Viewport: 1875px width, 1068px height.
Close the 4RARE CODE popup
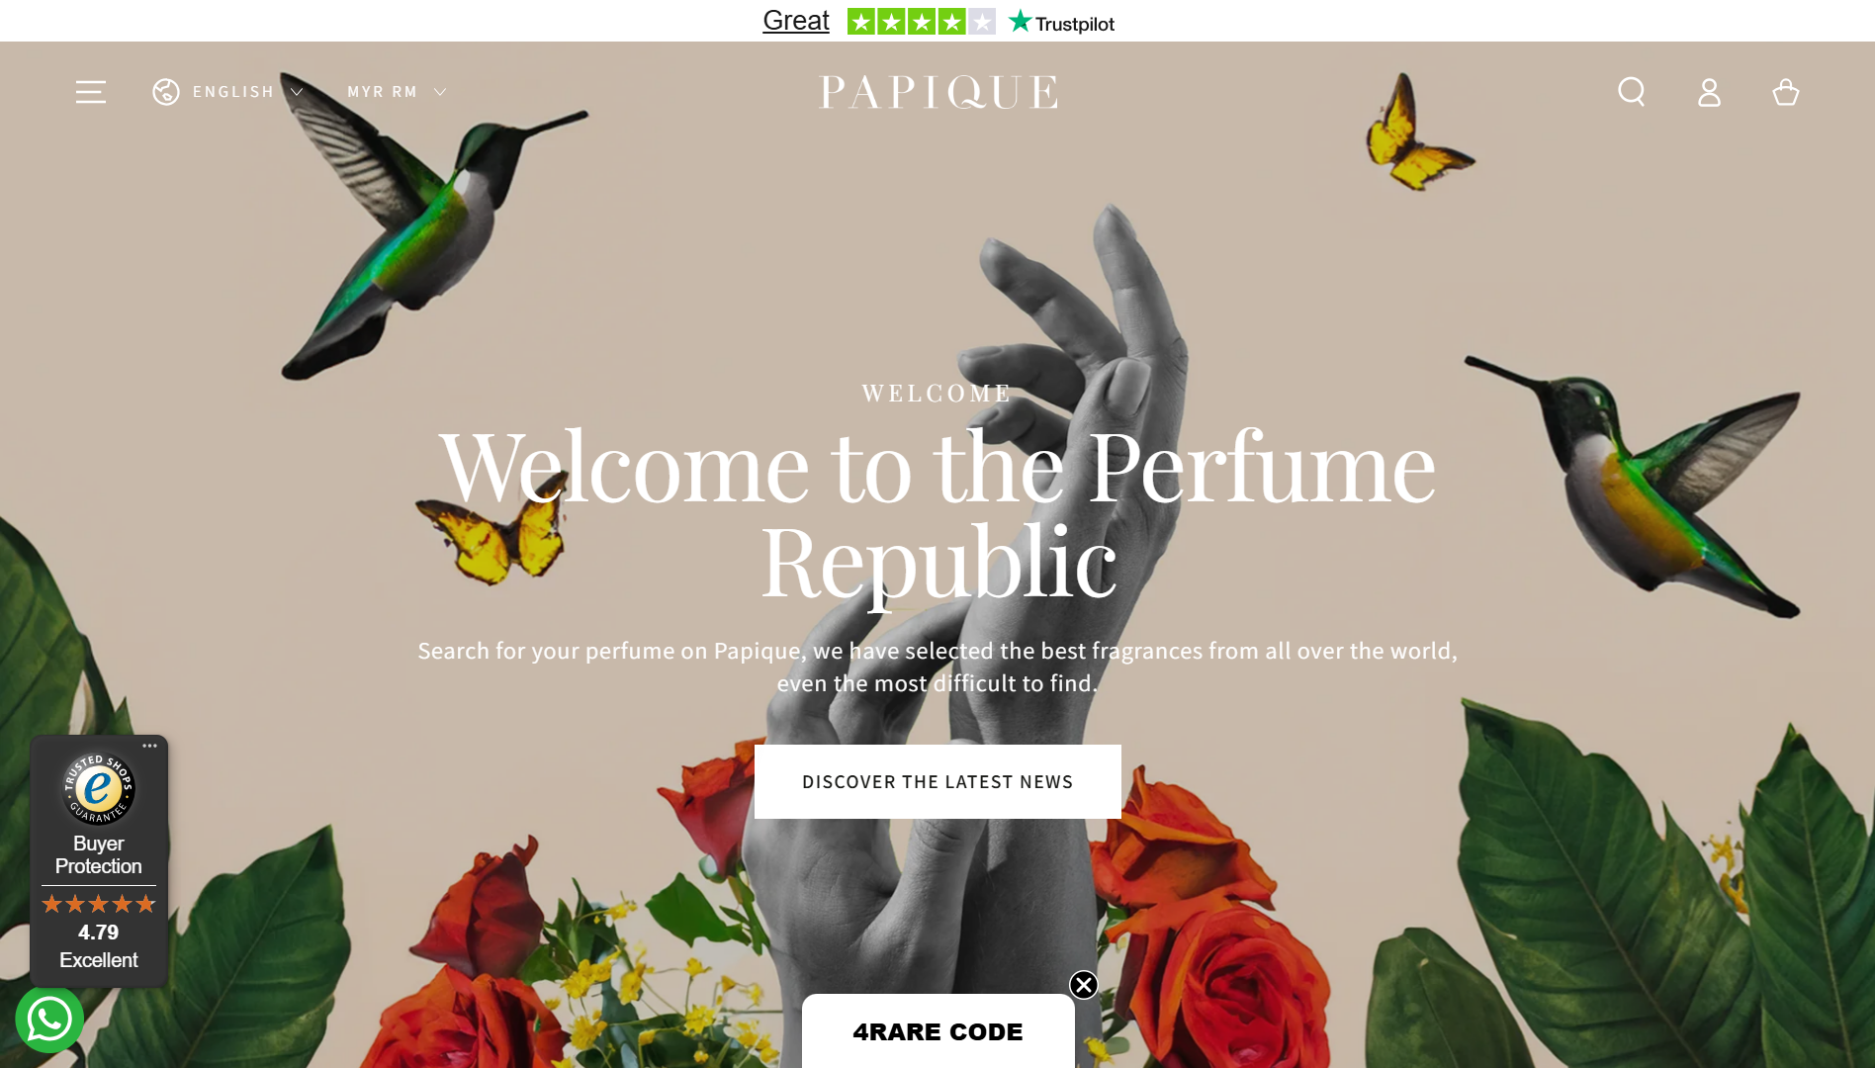[1084, 985]
